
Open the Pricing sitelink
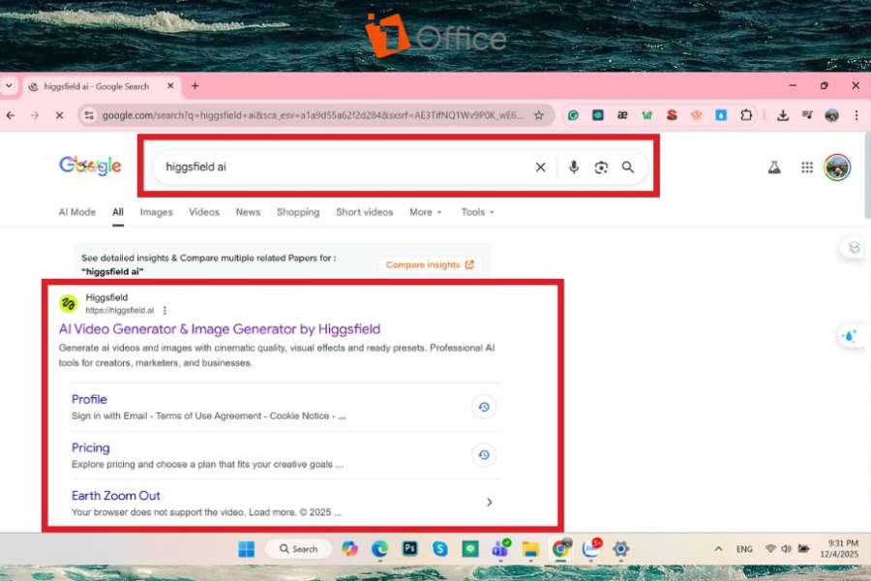click(x=91, y=447)
